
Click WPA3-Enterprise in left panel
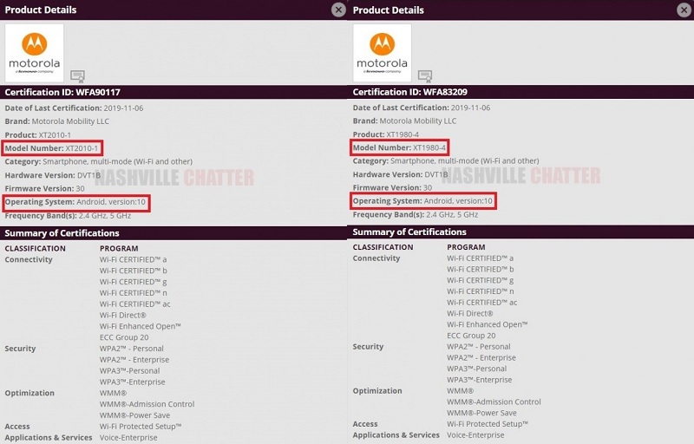[x=133, y=382]
